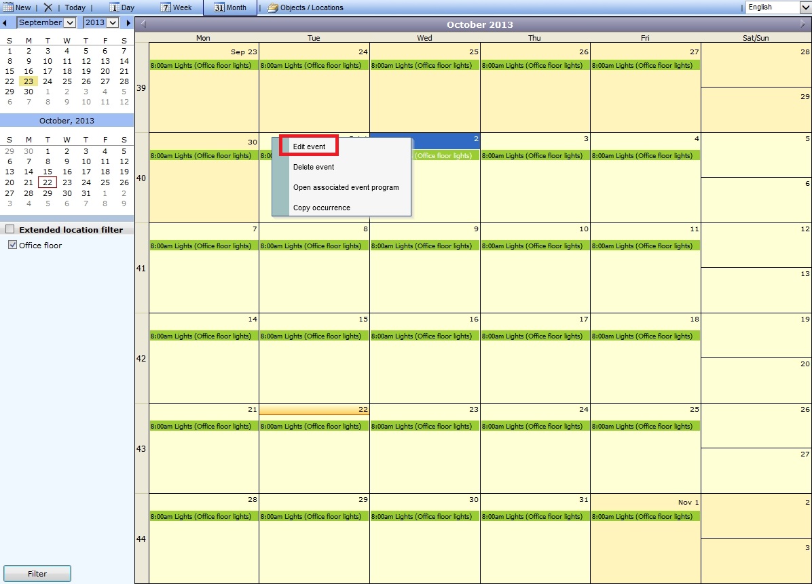Screen dimensions: 812x584
Task: Click the Today button in toolbar
Action: coord(75,7)
